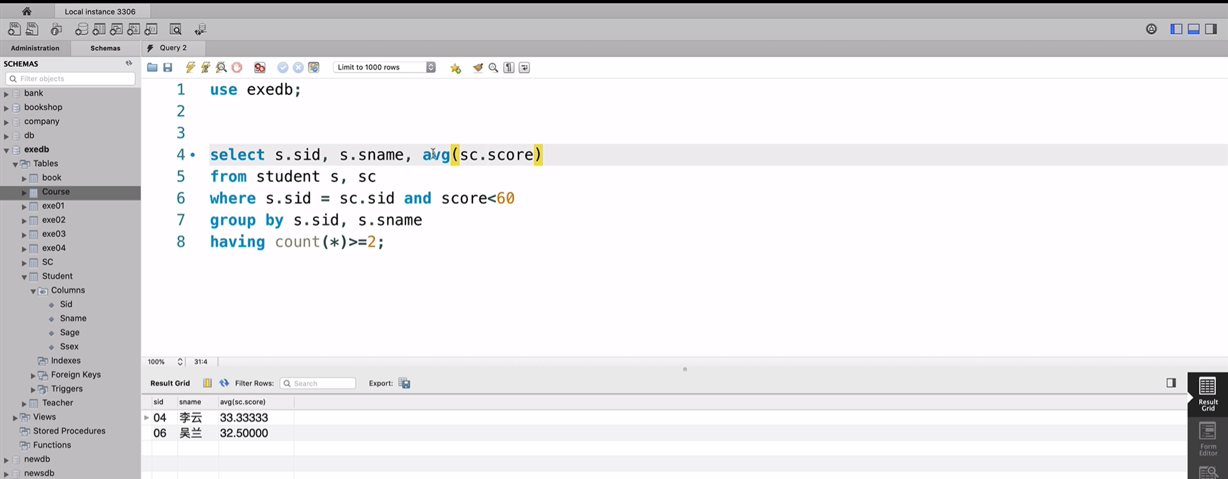Screen dimensions: 1228x479
Task: Toggle word wrap in editor
Action: tap(524, 68)
